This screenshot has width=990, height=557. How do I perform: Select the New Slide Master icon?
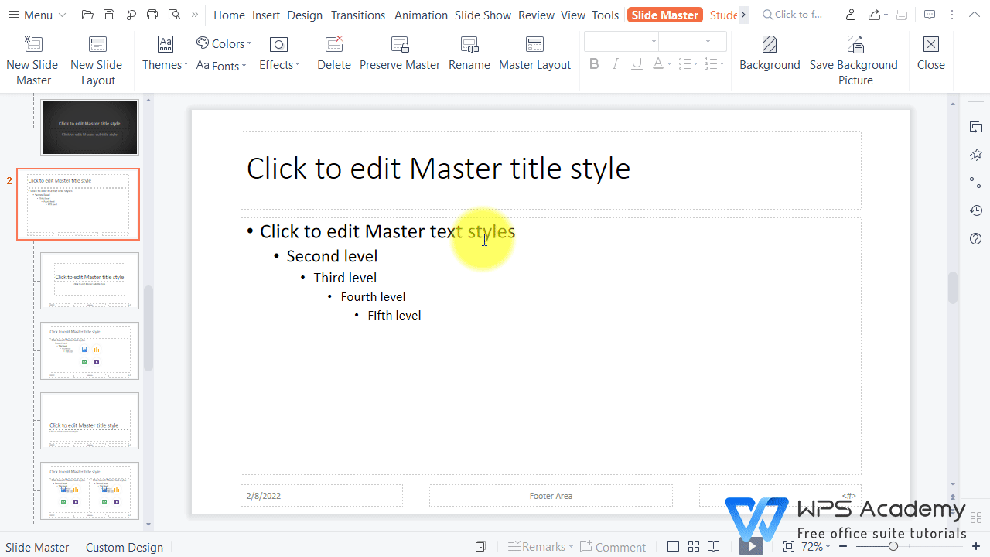click(x=32, y=58)
